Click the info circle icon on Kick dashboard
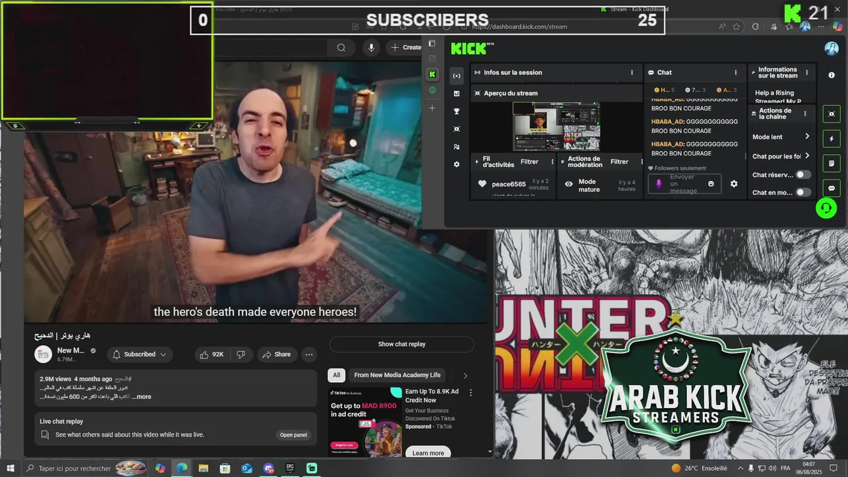 [x=831, y=76]
